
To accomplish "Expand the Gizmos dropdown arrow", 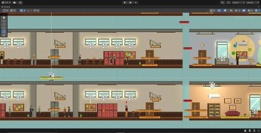I will [x=260, y=10].
